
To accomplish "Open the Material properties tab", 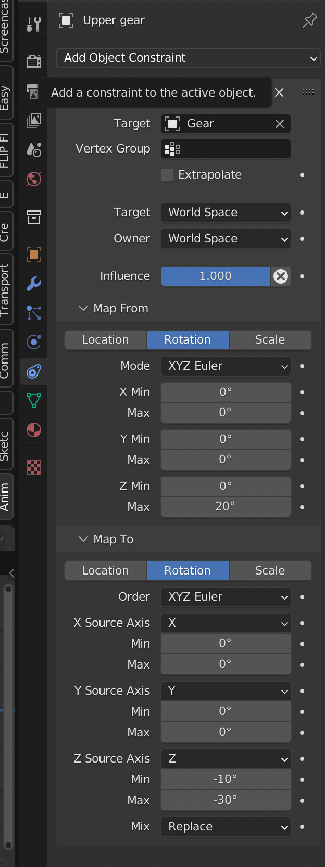I will click(33, 430).
